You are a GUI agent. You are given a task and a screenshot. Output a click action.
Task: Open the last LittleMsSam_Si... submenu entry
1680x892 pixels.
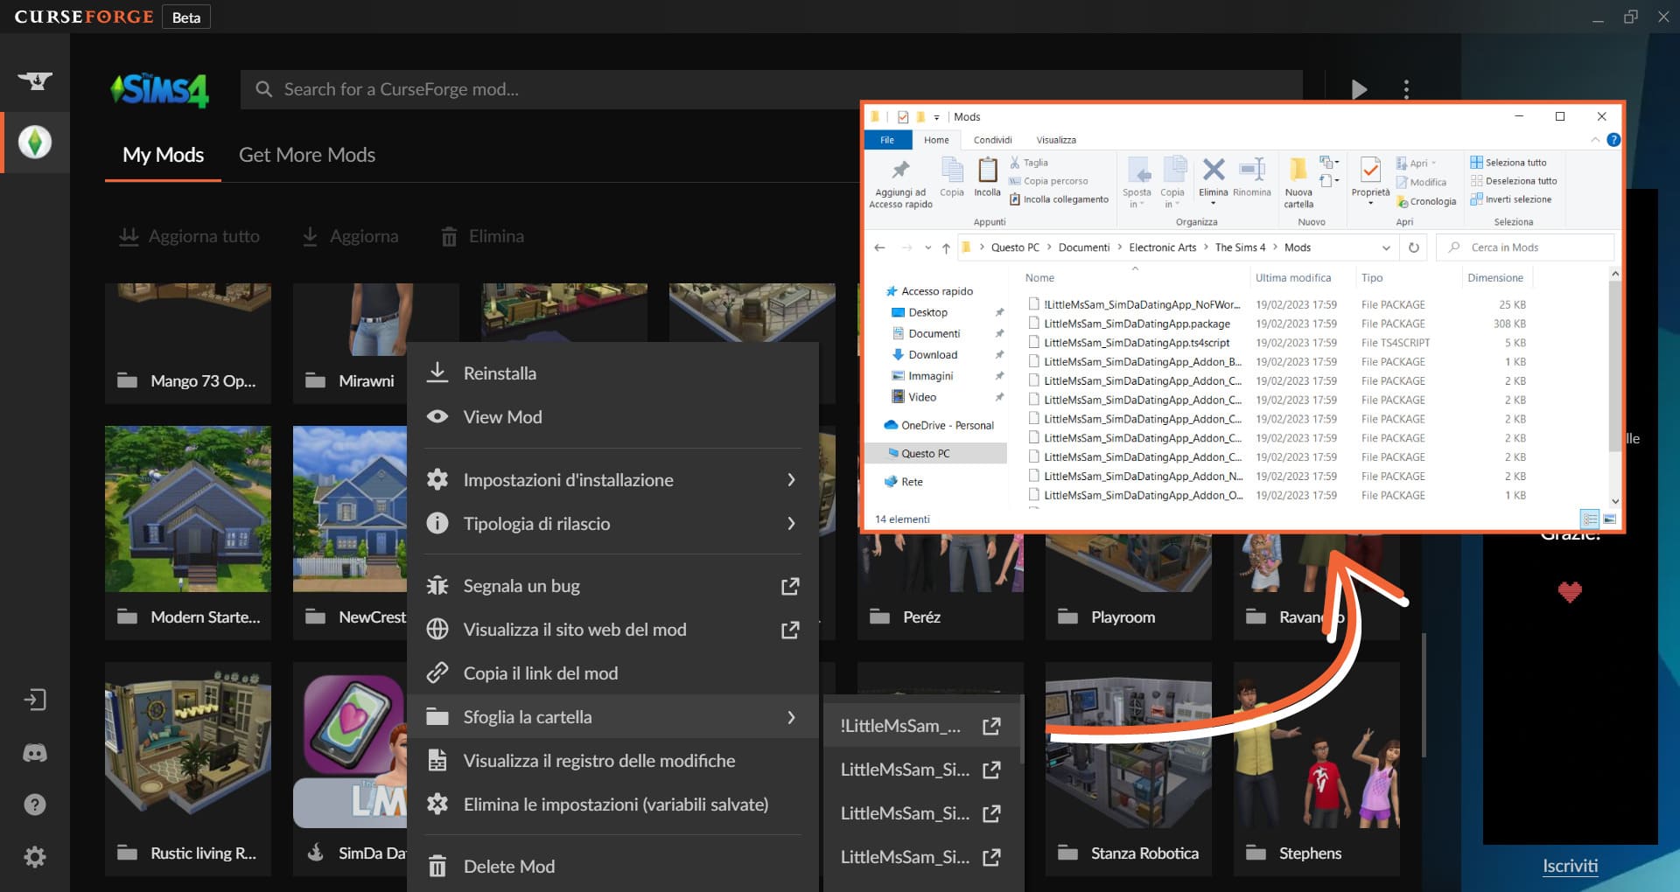[921, 857]
